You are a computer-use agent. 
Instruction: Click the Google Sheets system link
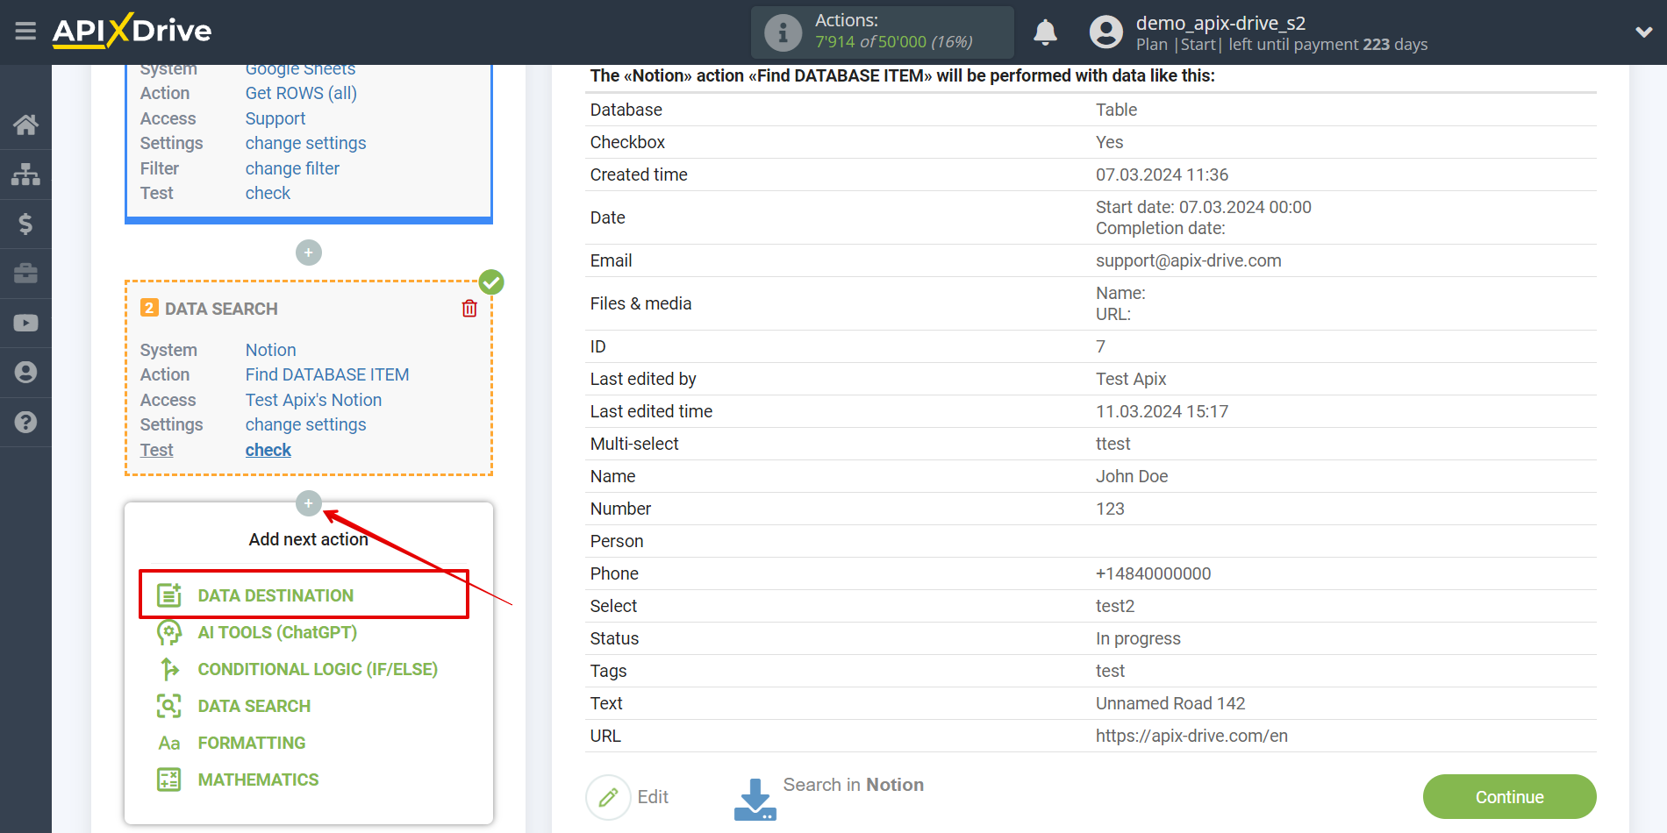pos(300,68)
